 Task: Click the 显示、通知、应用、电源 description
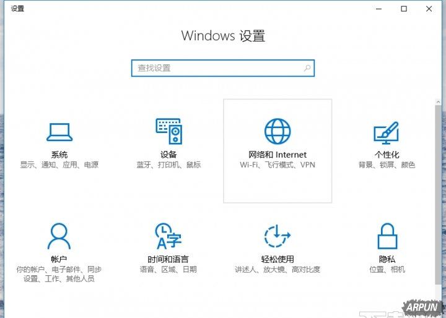pyautogui.click(x=59, y=165)
